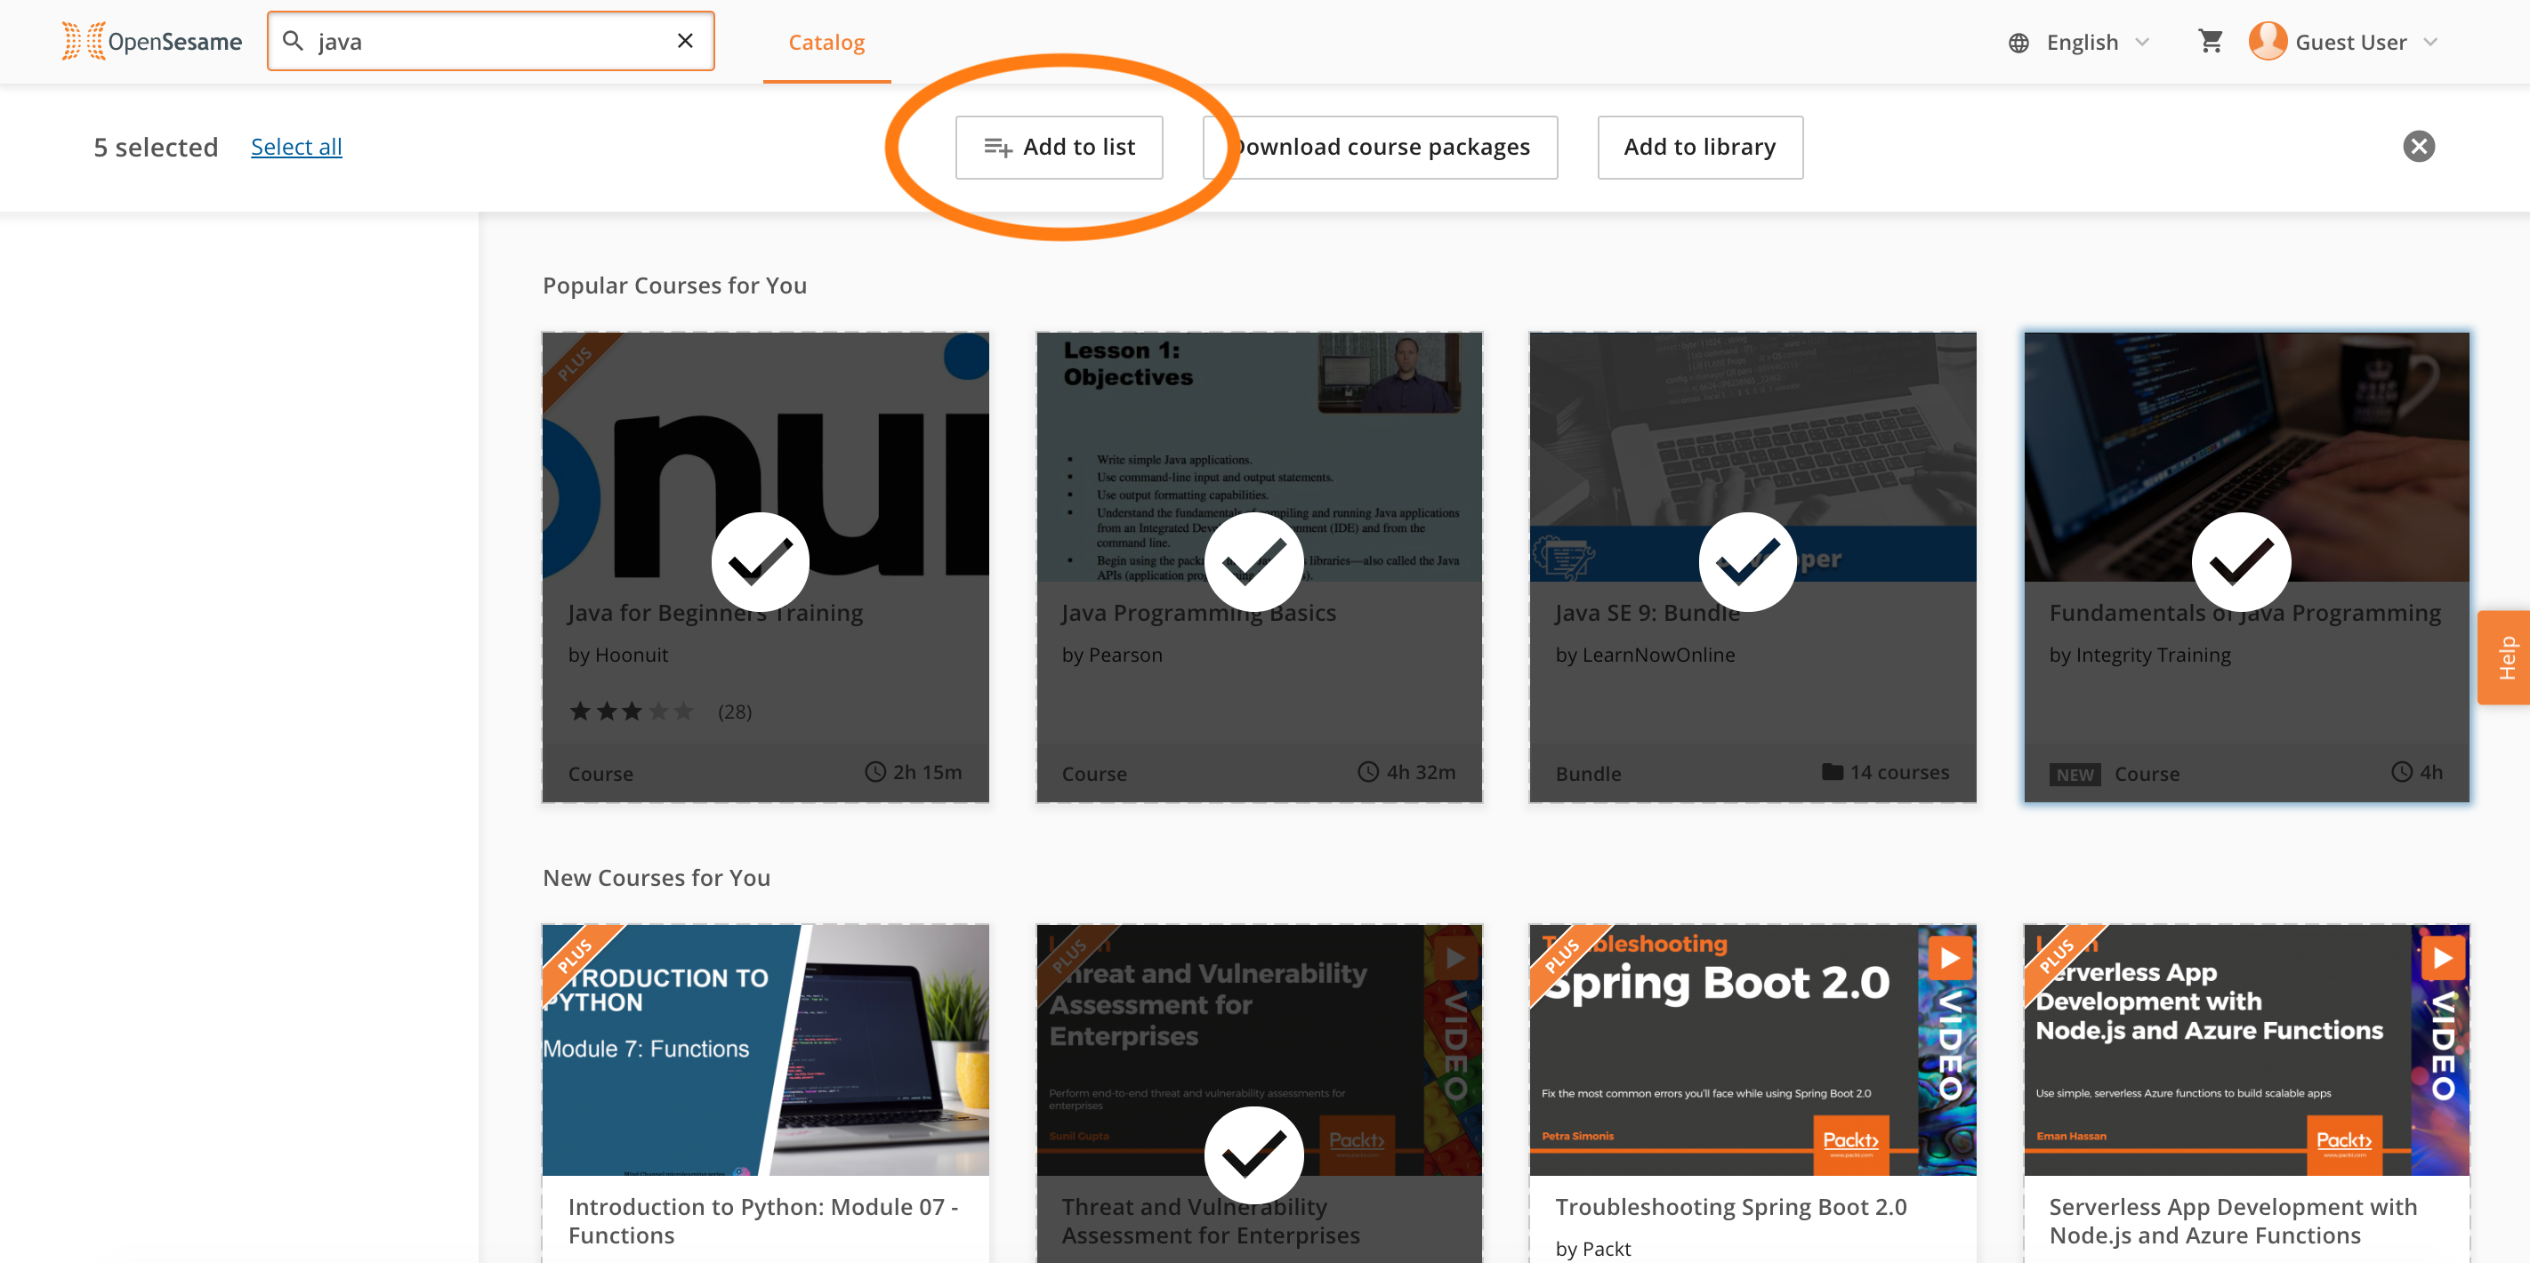The width and height of the screenshot is (2530, 1263).
Task: Click 'by Integrity Training' provider text
Action: (2140, 656)
